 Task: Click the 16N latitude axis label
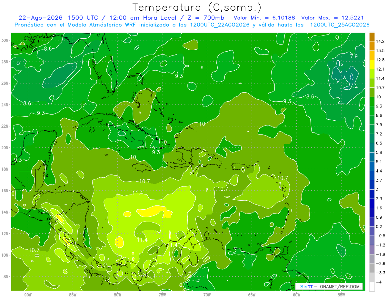[x=5, y=191]
